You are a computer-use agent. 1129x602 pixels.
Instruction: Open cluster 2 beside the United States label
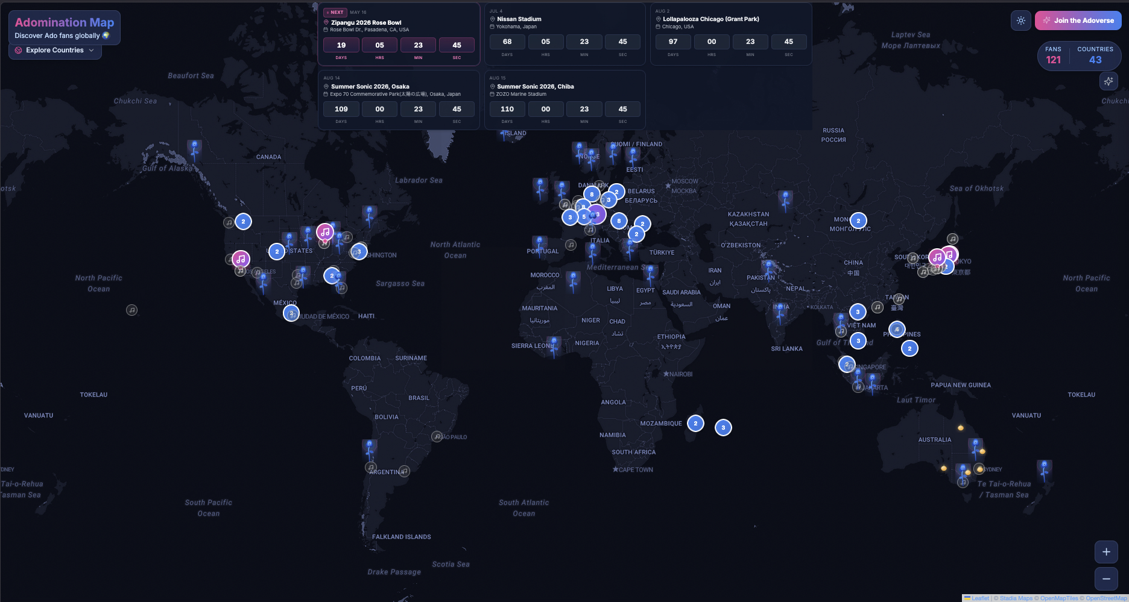pyautogui.click(x=277, y=251)
